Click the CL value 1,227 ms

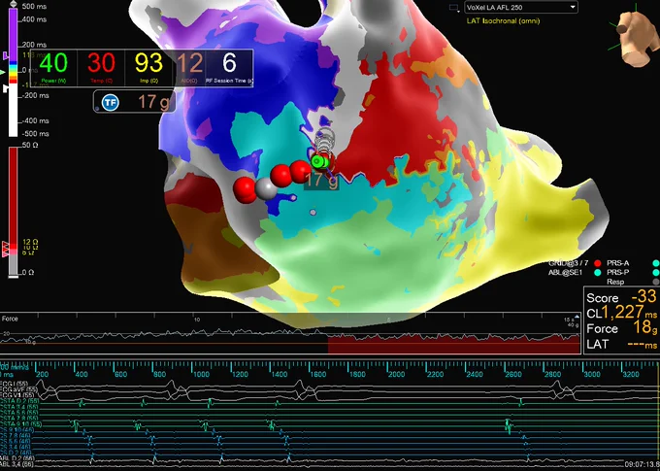tap(629, 313)
